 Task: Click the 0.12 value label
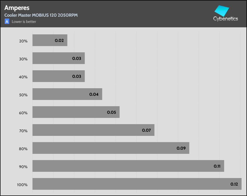point(234,184)
